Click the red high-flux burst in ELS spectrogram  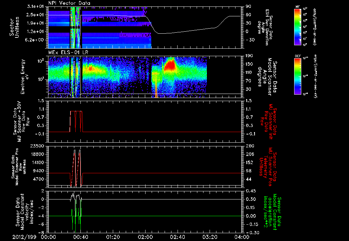point(170,64)
